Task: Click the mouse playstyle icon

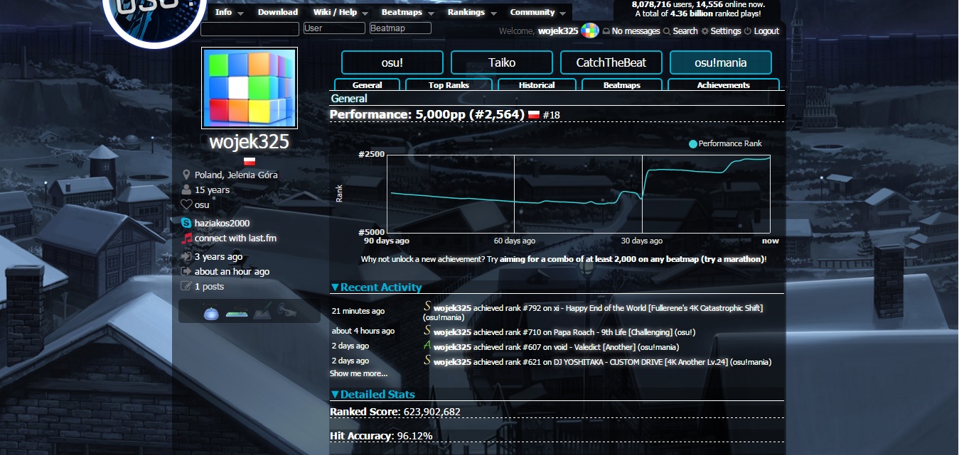Action: [210, 312]
